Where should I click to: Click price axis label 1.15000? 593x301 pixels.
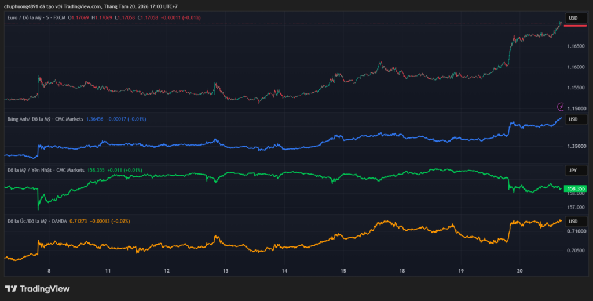click(576, 108)
